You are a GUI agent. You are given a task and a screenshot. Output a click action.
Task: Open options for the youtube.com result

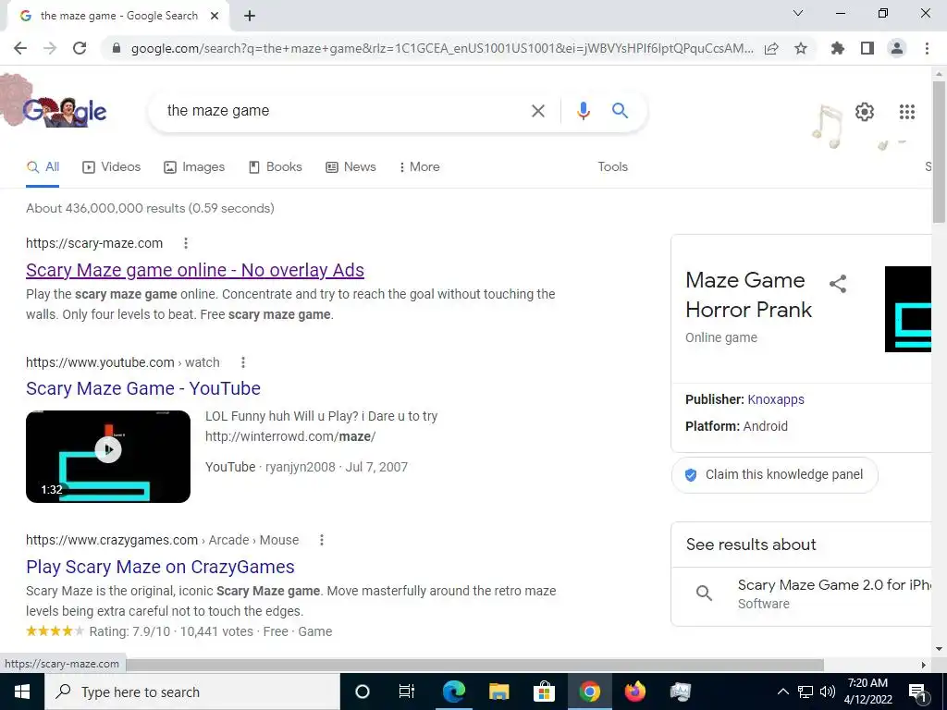[243, 362]
